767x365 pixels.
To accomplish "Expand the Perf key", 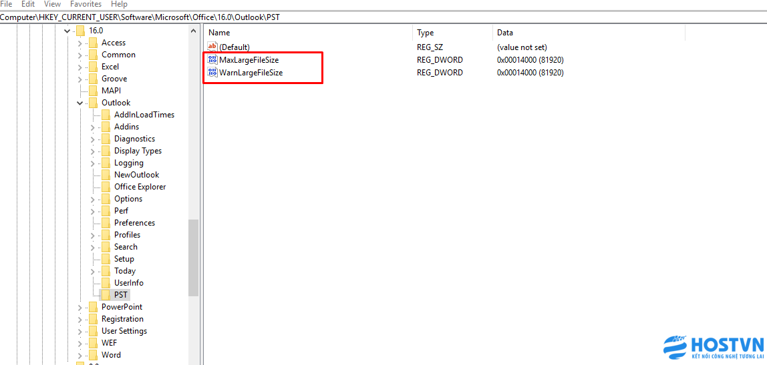I will click(92, 211).
